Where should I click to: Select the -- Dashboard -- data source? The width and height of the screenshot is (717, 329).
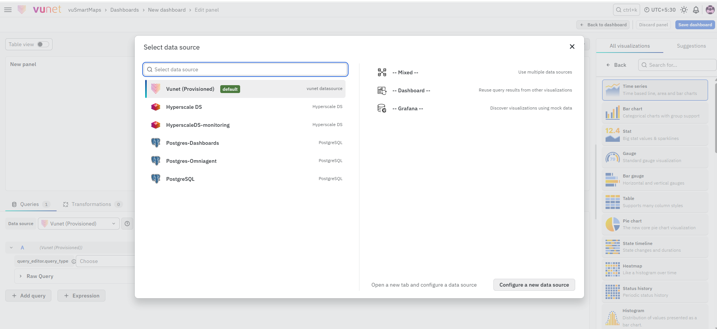tap(475, 90)
